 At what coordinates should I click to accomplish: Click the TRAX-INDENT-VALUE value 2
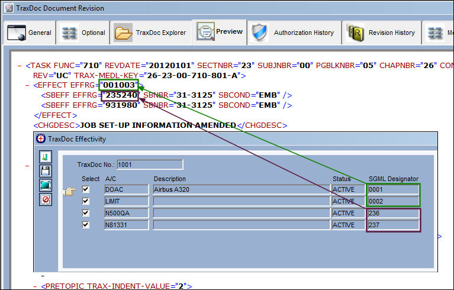point(181,286)
